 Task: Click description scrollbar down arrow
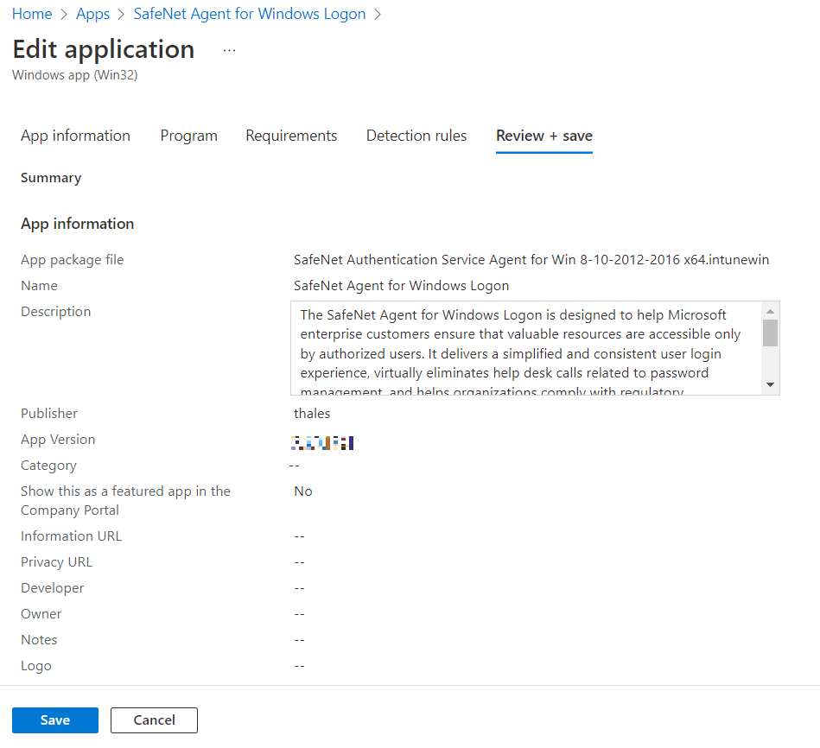click(770, 384)
